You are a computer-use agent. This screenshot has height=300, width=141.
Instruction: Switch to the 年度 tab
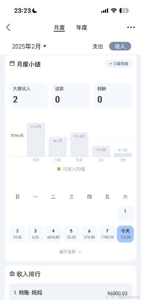[81, 27]
